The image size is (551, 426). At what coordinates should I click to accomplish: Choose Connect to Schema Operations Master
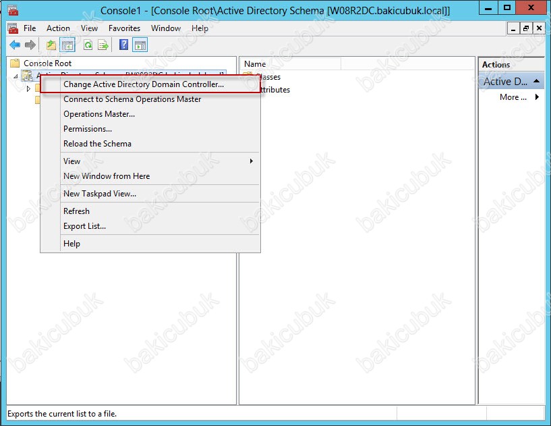(x=150, y=99)
